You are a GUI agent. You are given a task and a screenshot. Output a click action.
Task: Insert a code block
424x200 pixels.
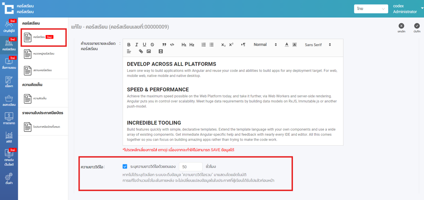(x=172, y=45)
